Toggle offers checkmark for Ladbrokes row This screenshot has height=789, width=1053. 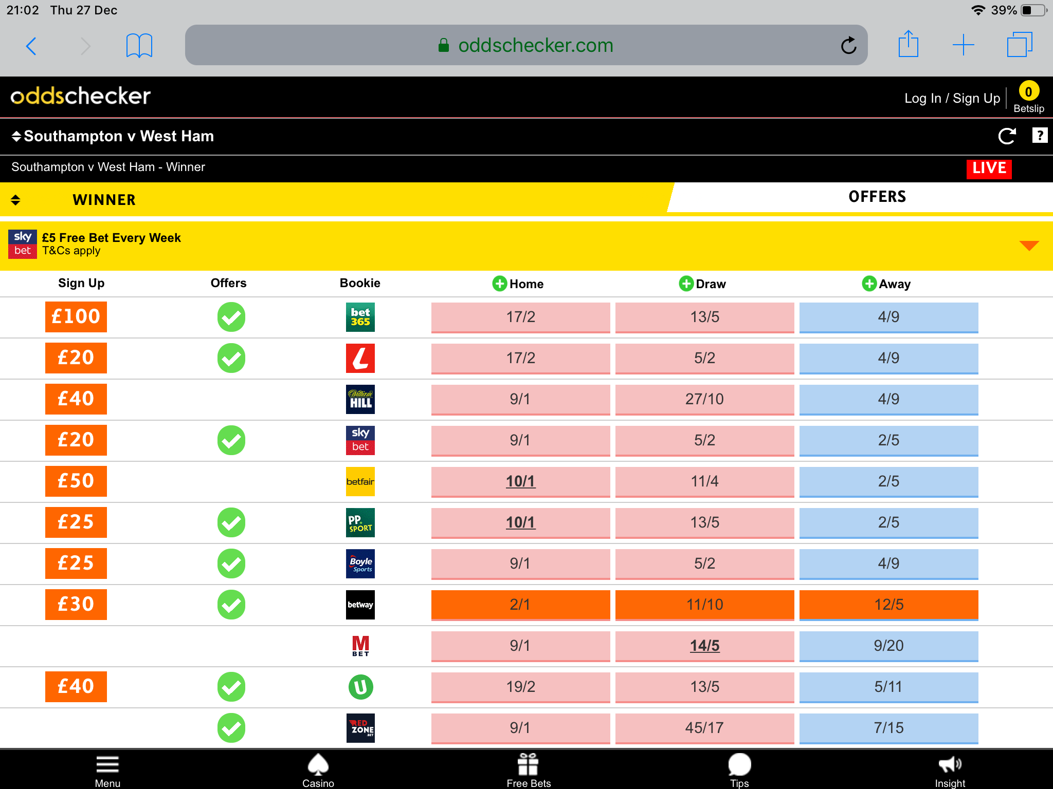231,358
